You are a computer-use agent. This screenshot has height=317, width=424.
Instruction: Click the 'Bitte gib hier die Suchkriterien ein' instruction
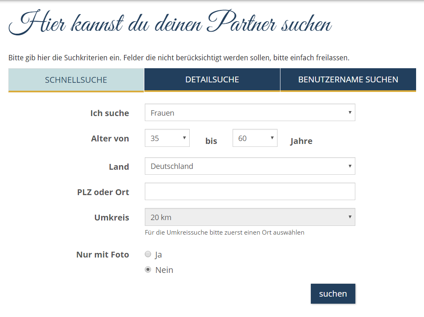[x=179, y=58]
